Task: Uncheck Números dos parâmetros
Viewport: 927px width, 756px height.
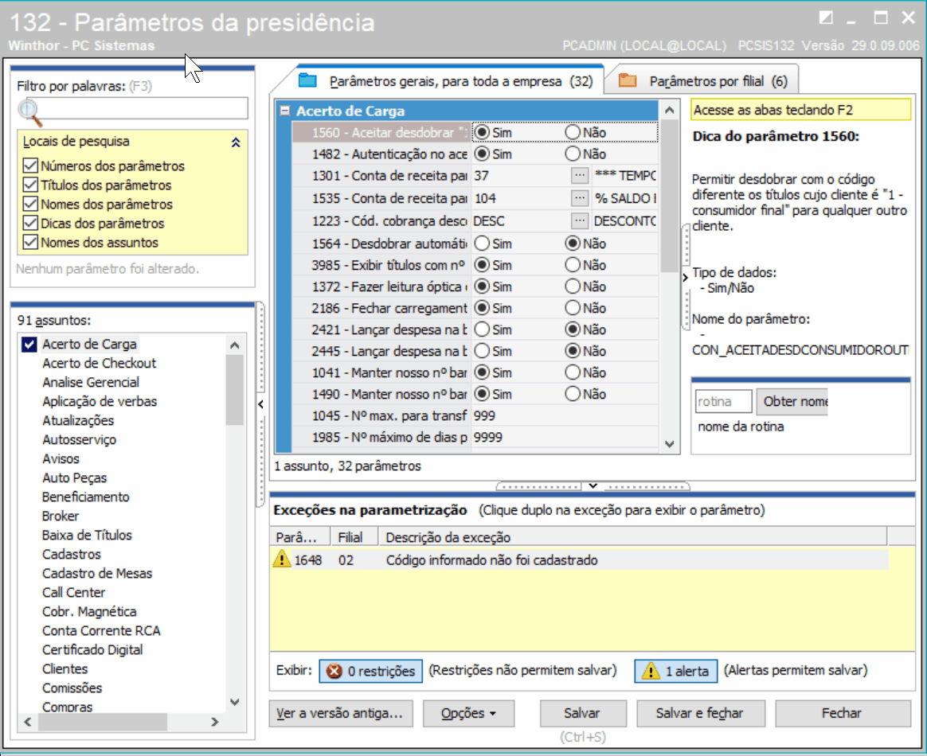Action: (x=30, y=166)
